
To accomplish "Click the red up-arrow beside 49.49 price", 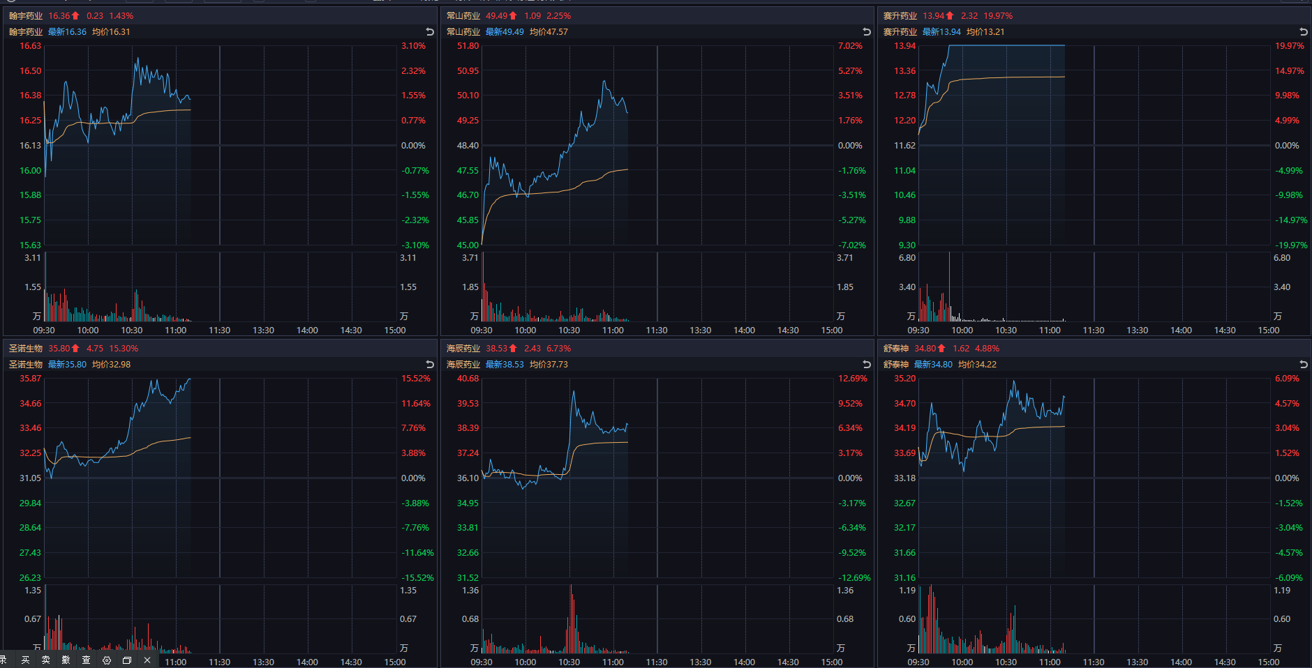I will pos(513,16).
